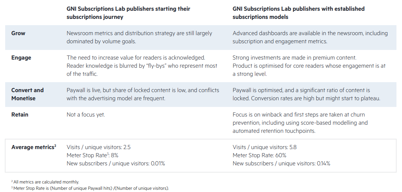
Task: Click the "Strong investments are made in premium content" text
Action: (x=294, y=58)
